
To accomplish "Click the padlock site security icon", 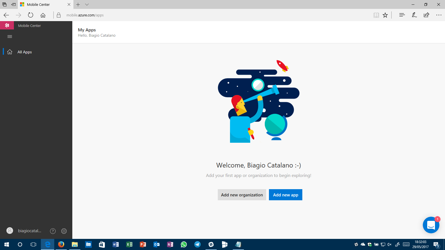I will pos(59,15).
